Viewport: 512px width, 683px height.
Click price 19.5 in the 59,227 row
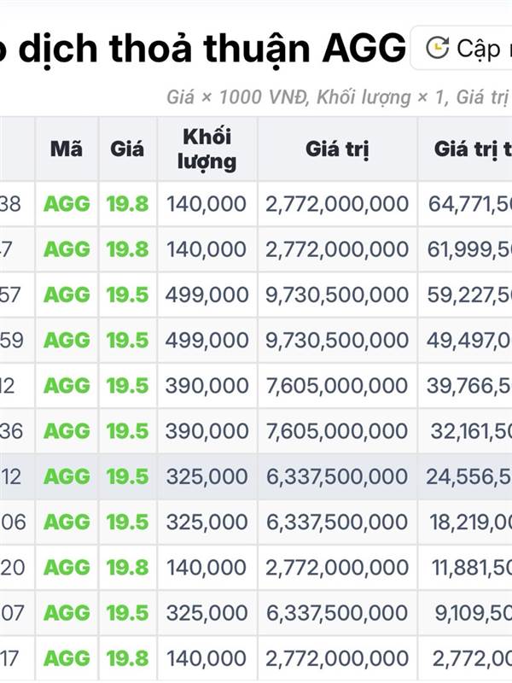click(127, 295)
